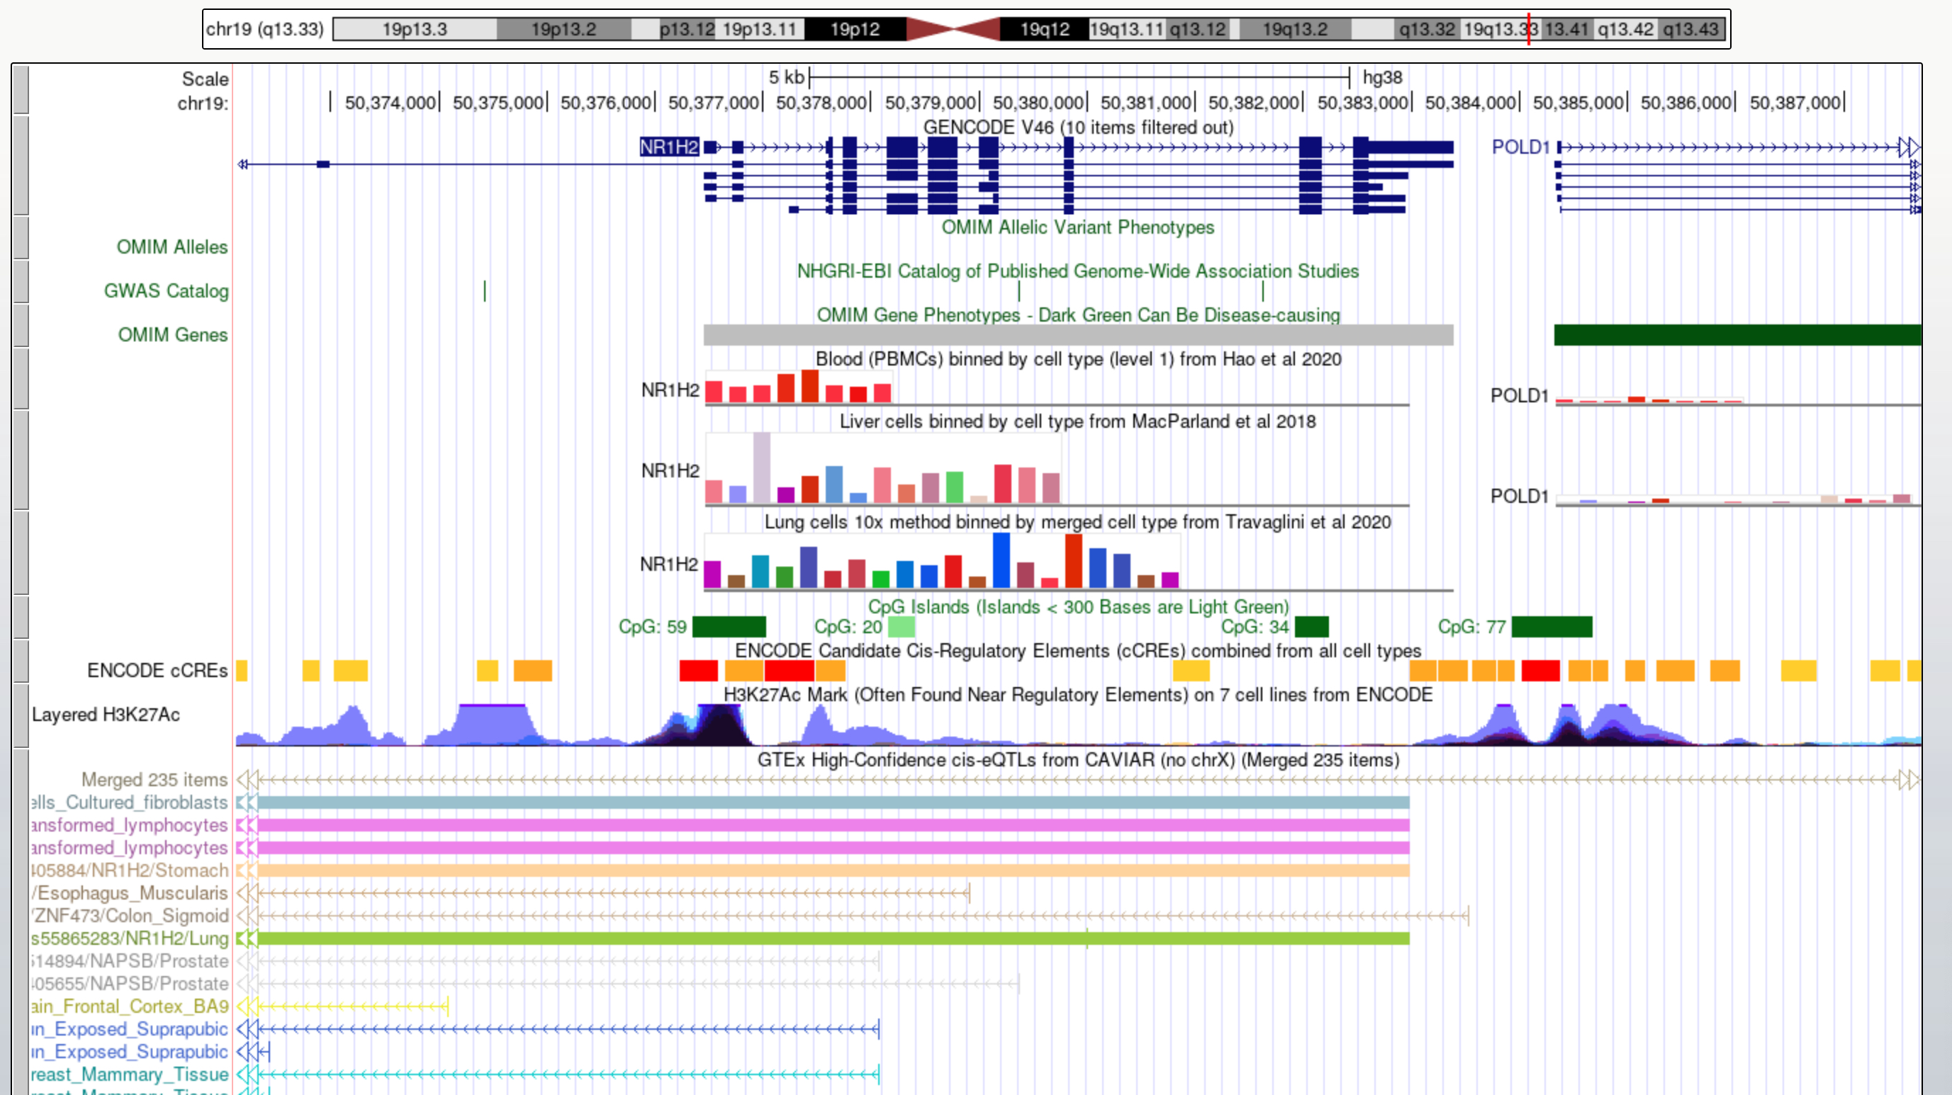Expand the Merged 235 items eQTL row
The width and height of the screenshot is (1952, 1095).
pyautogui.click(x=154, y=779)
